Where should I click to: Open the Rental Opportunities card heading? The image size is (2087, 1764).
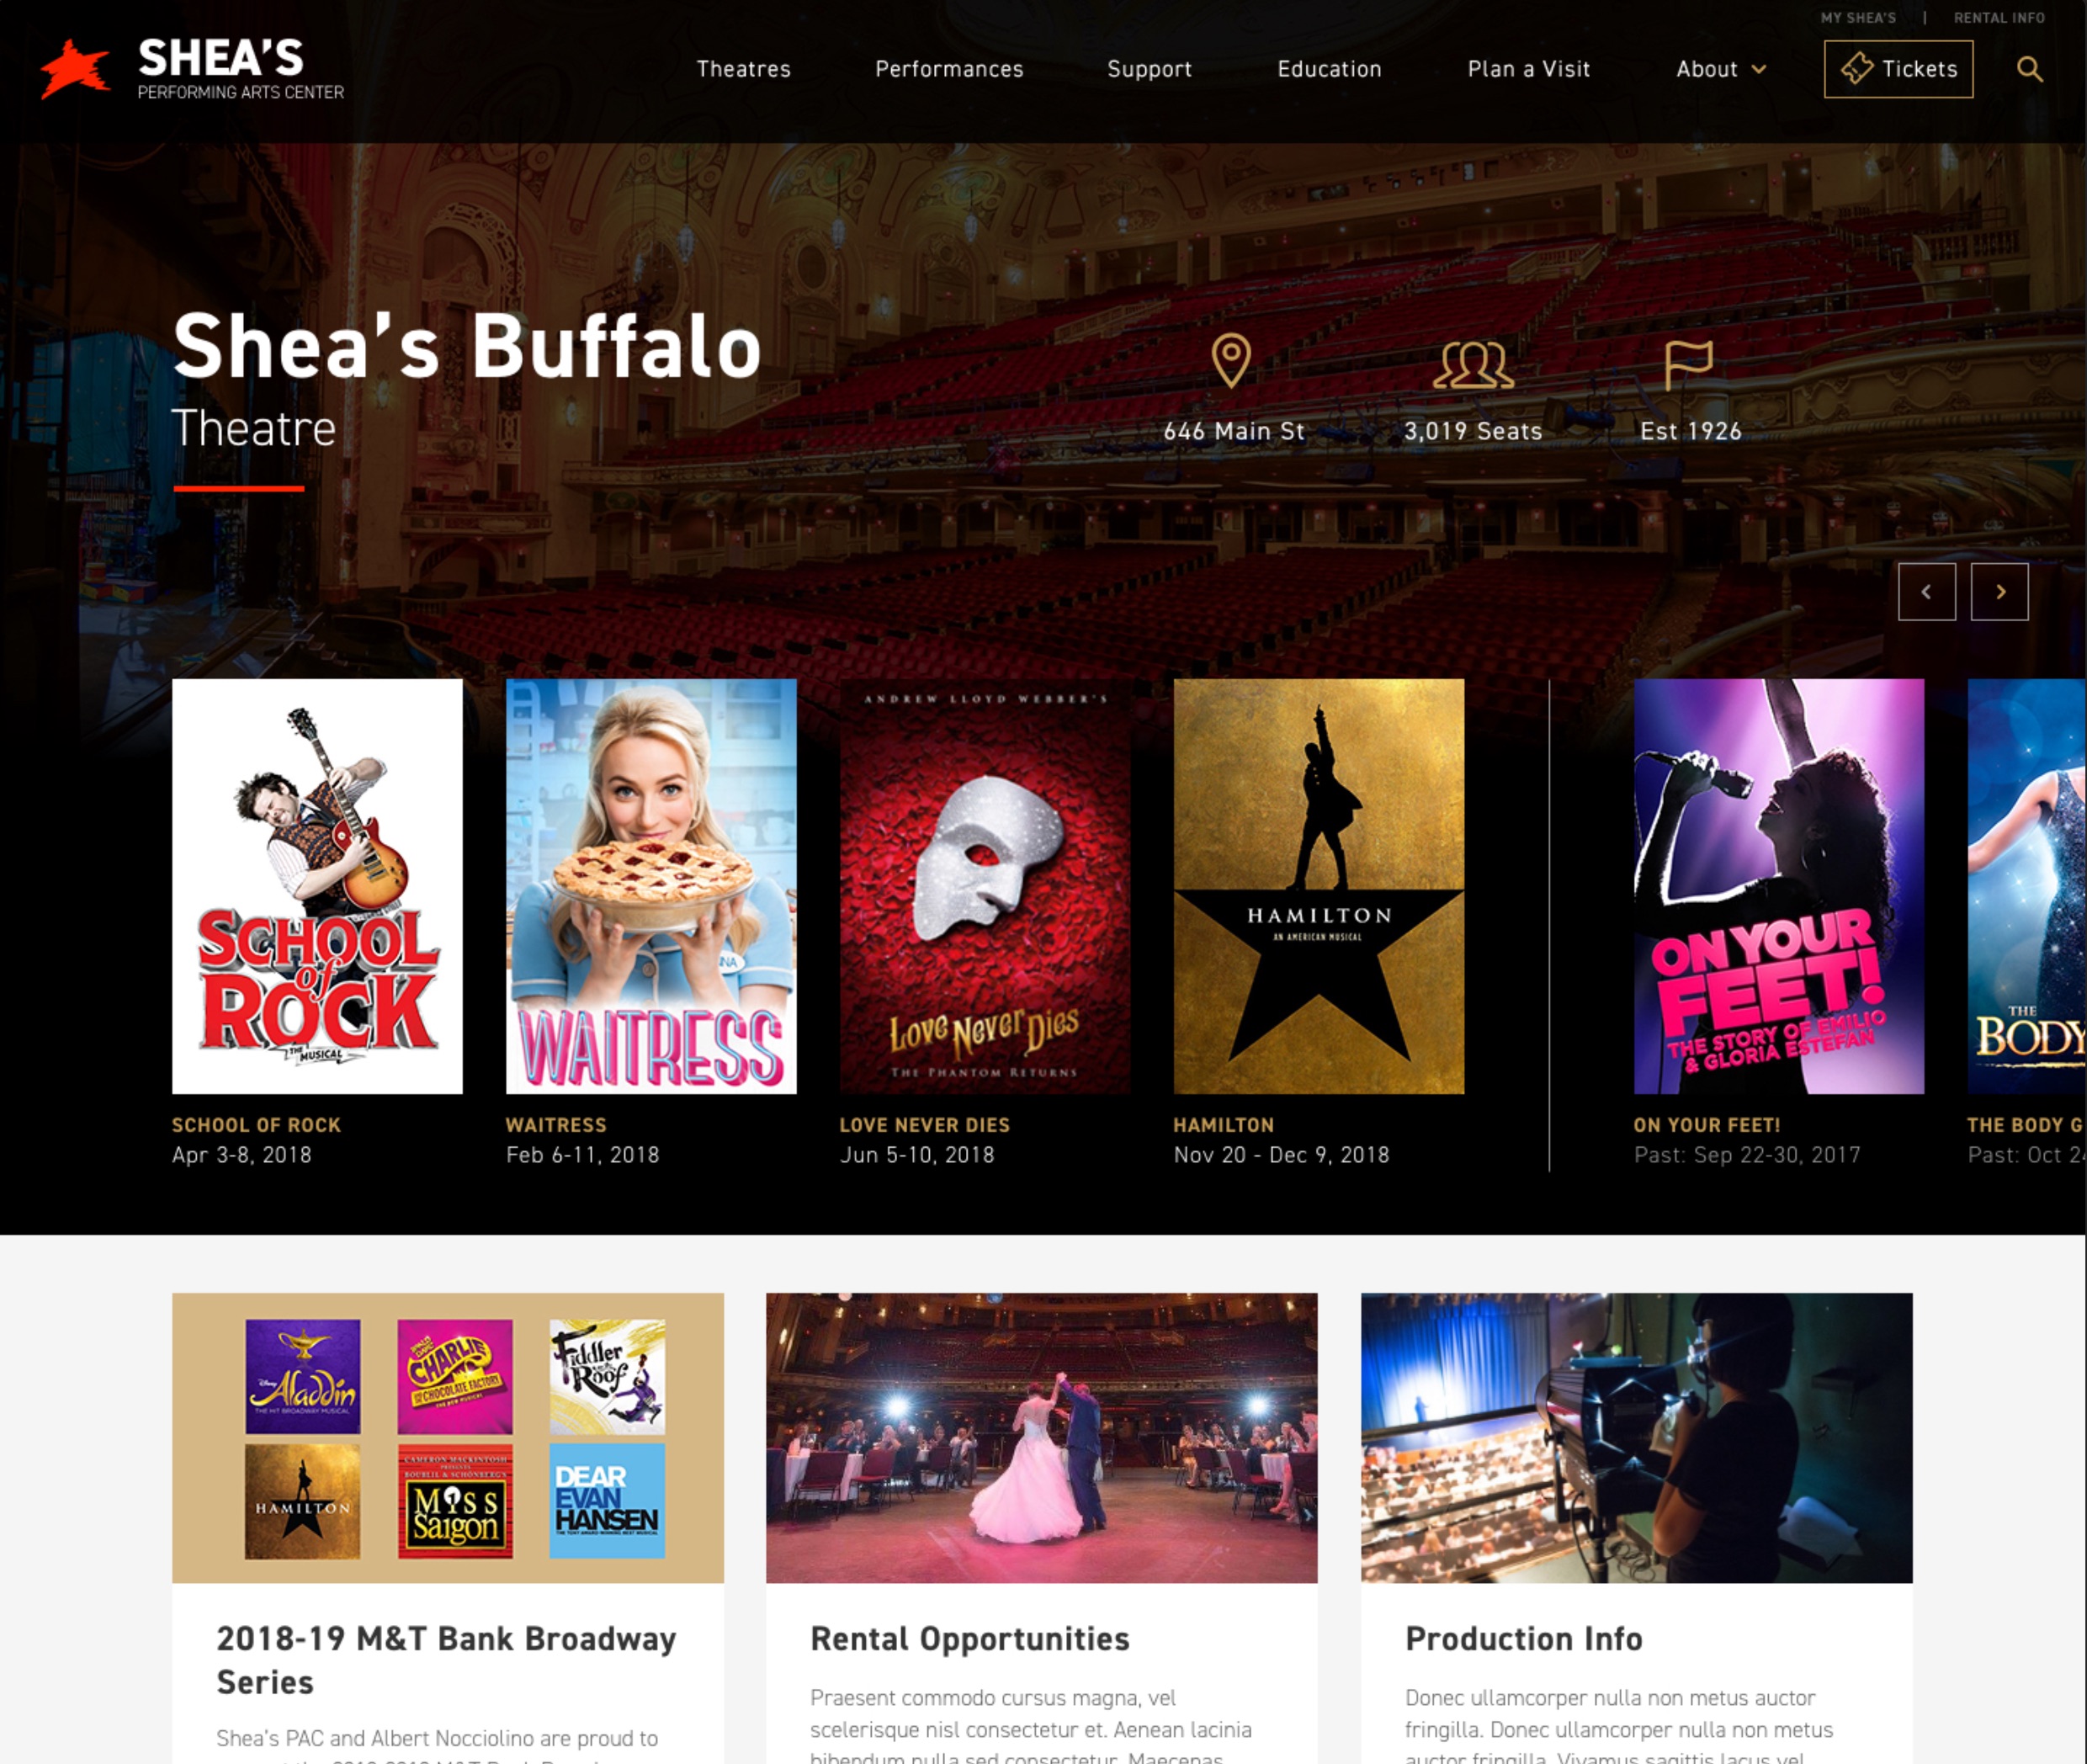969,1639
